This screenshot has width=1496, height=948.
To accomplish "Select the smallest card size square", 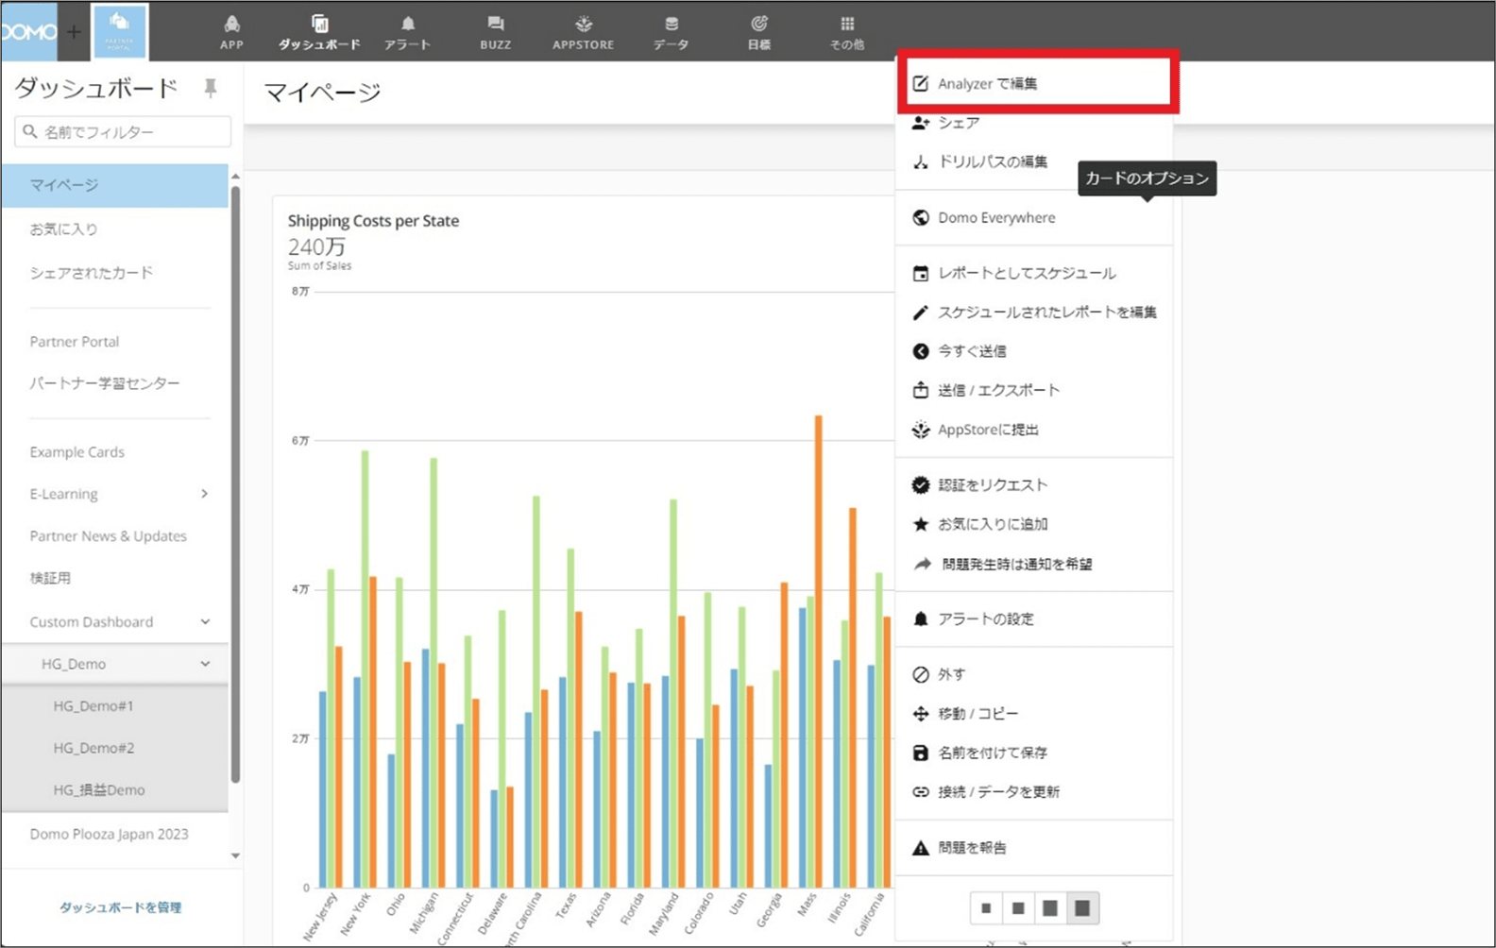I will (x=986, y=908).
